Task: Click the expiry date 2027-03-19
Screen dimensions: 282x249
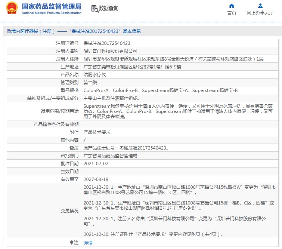Action: (x=96, y=179)
